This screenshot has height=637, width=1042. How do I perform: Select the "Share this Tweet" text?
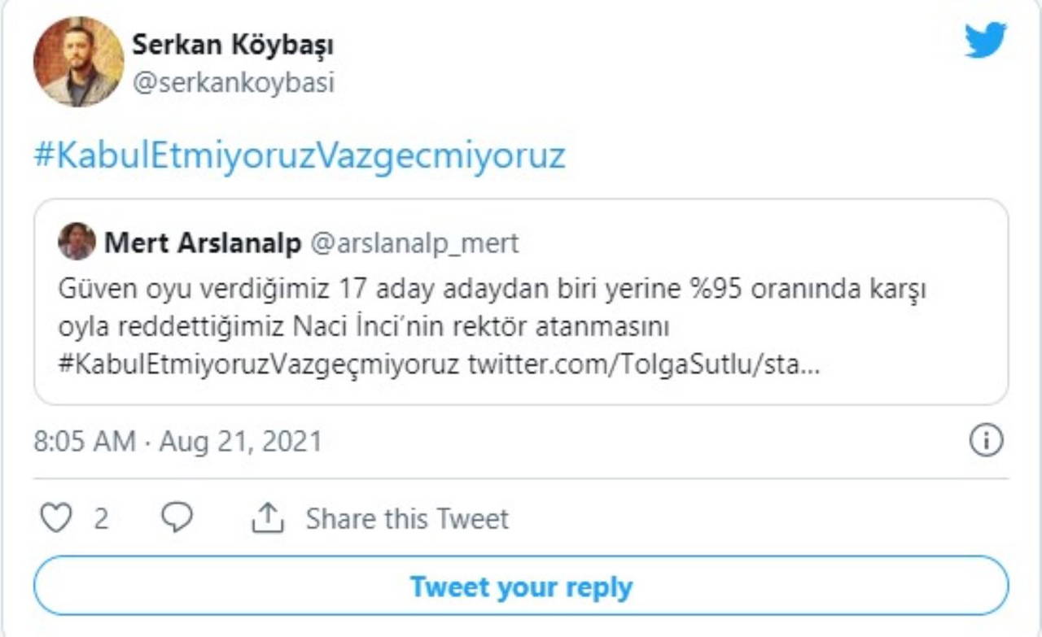(x=407, y=519)
